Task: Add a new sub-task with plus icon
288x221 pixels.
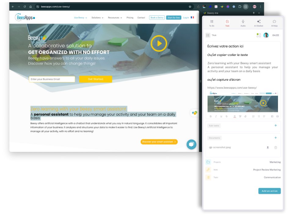Action: point(275,125)
